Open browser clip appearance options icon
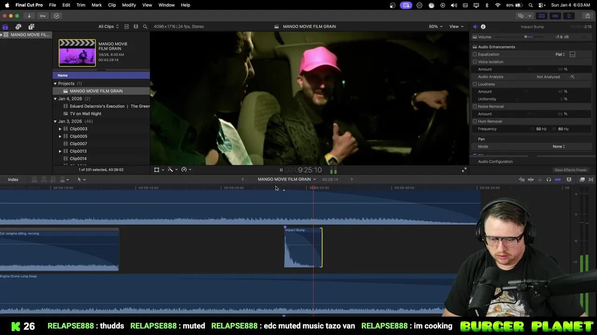This screenshot has height=335, width=597. tap(136, 27)
